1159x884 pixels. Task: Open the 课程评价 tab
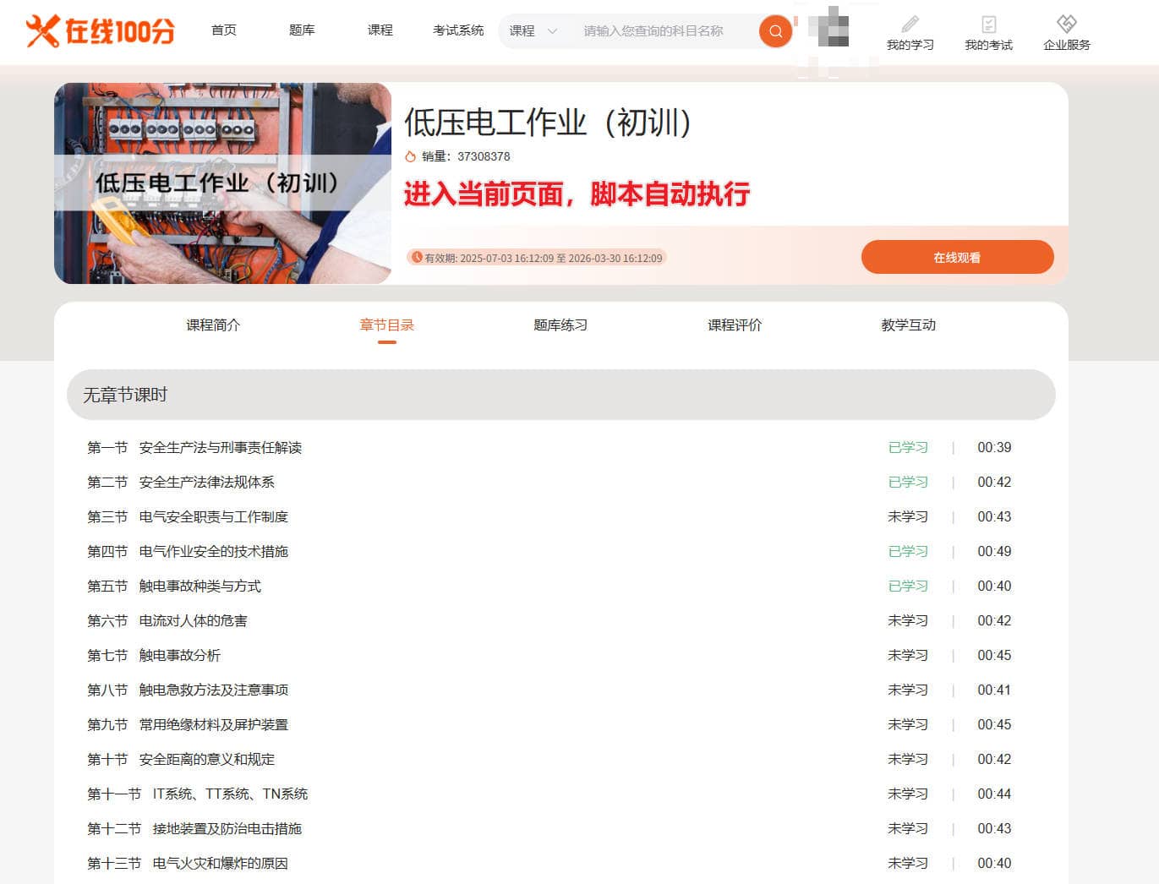[x=735, y=325]
